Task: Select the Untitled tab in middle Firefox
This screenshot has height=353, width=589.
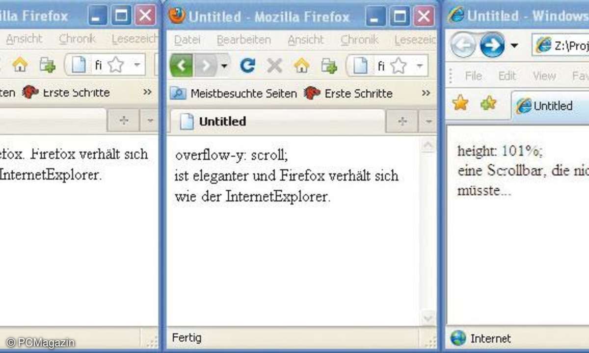Action: 276,121
